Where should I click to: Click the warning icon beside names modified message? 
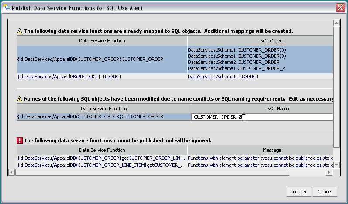pyautogui.click(x=20, y=99)
